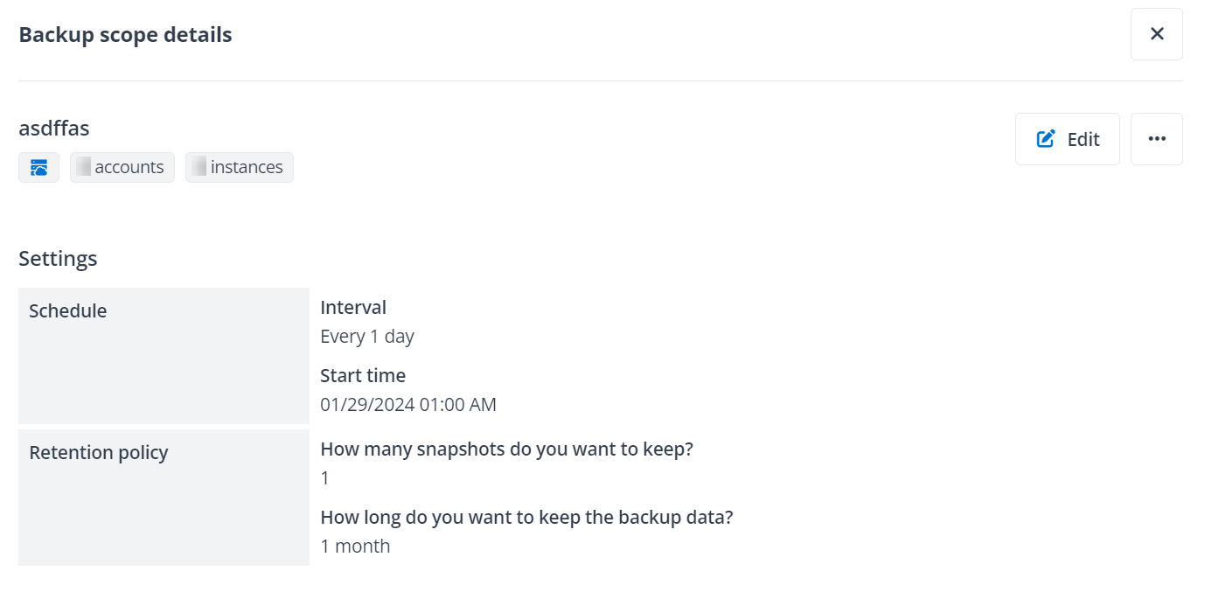Select the Retention policy row label
The image size is (1212, 606).
(x=99, y=452)
